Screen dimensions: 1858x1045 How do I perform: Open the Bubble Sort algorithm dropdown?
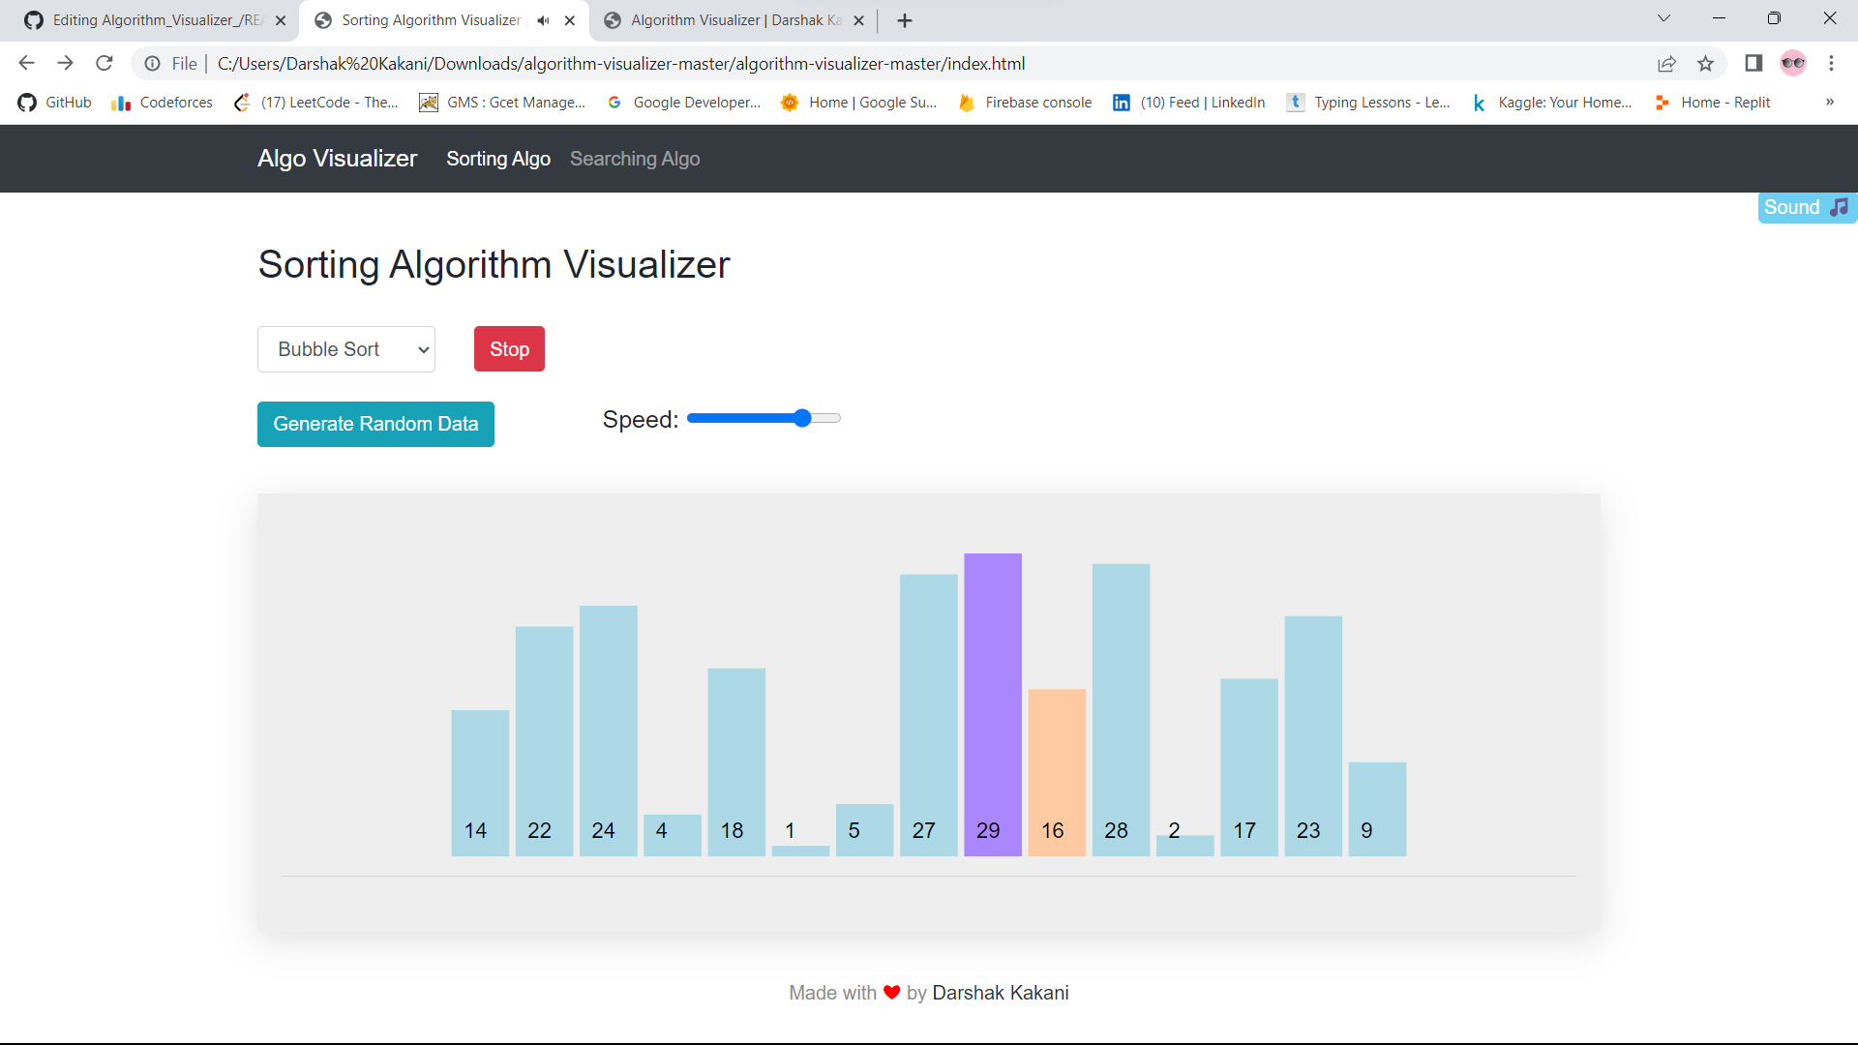[345, 348]
